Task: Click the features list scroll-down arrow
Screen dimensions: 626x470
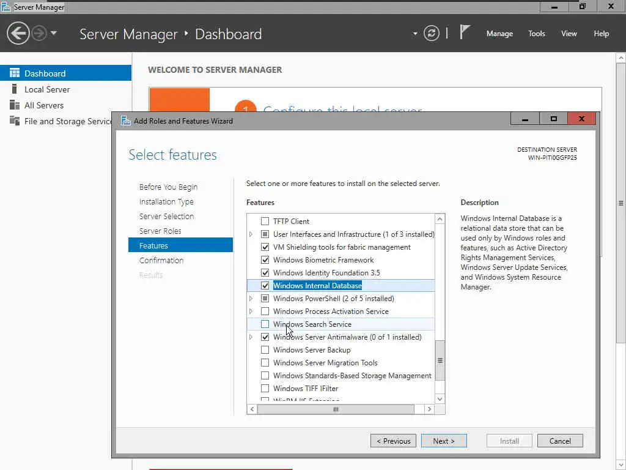Action: pos(440,399)
